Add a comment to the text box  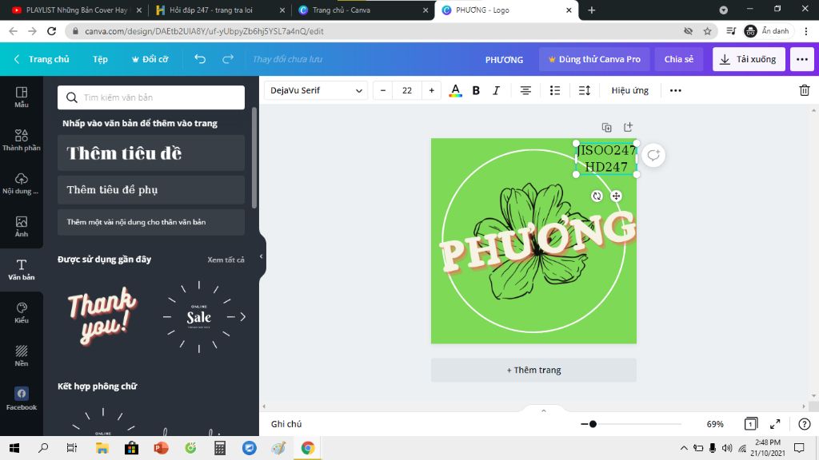click(653, 156)
